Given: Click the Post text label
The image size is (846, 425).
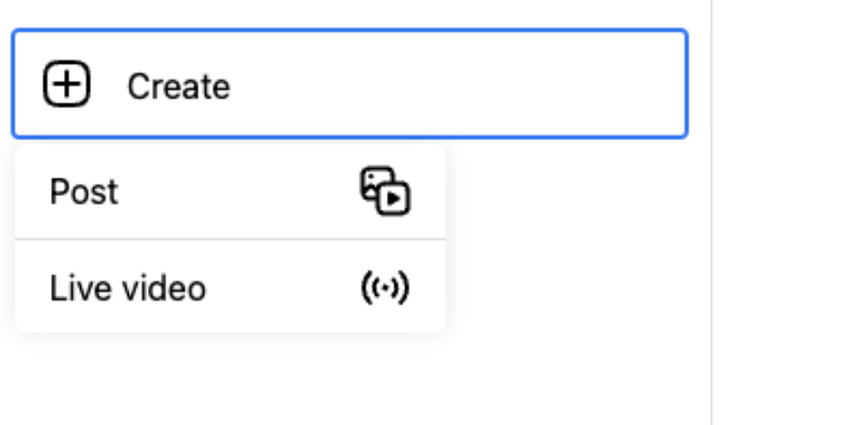Looking at the screenshot, I should pyautogui.click(x=84, y=191).
